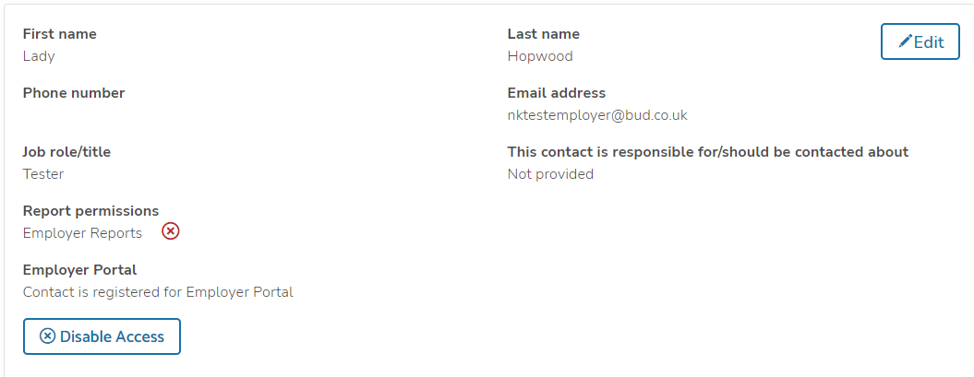Click the Report permissions heading
This screenshot has width=974, height=377.
pos(90,211)
